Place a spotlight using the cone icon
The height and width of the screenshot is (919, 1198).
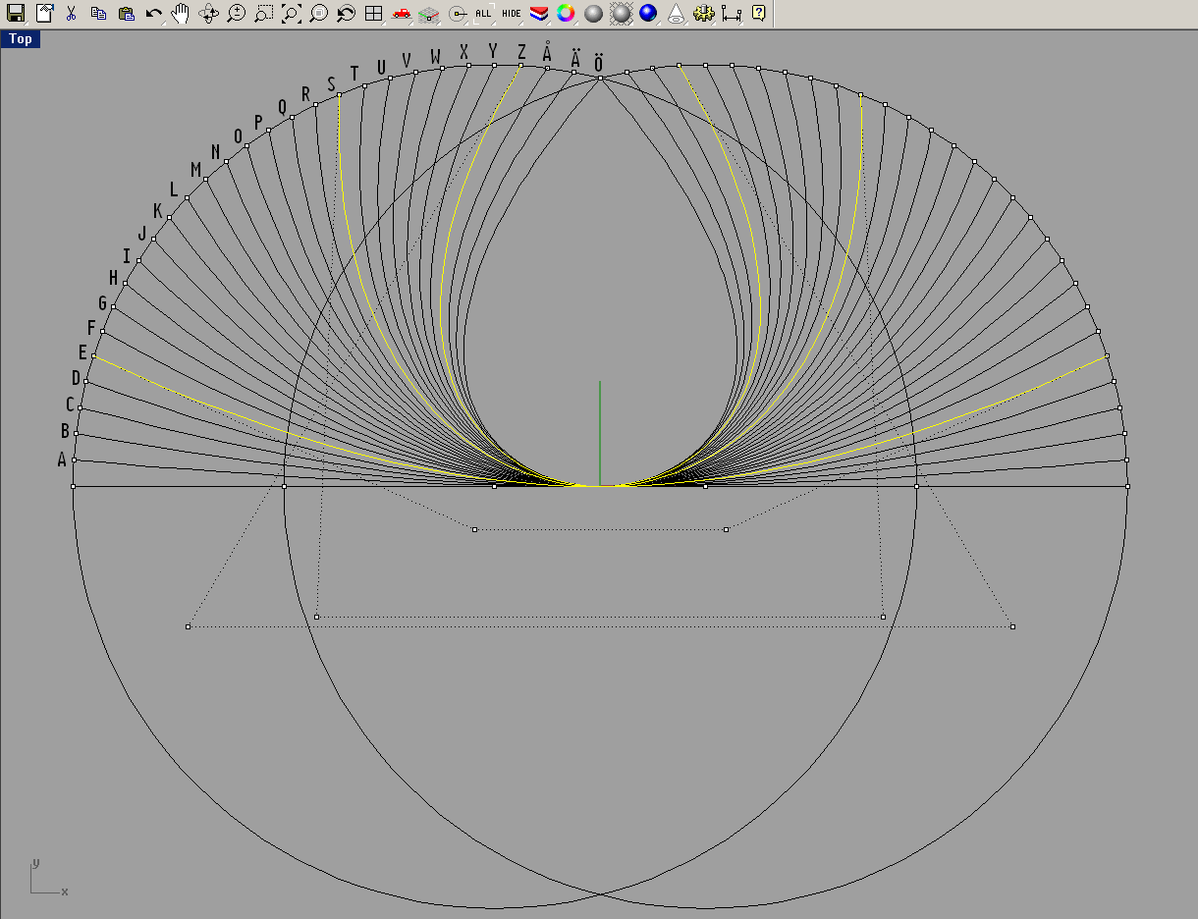(678, 14)
